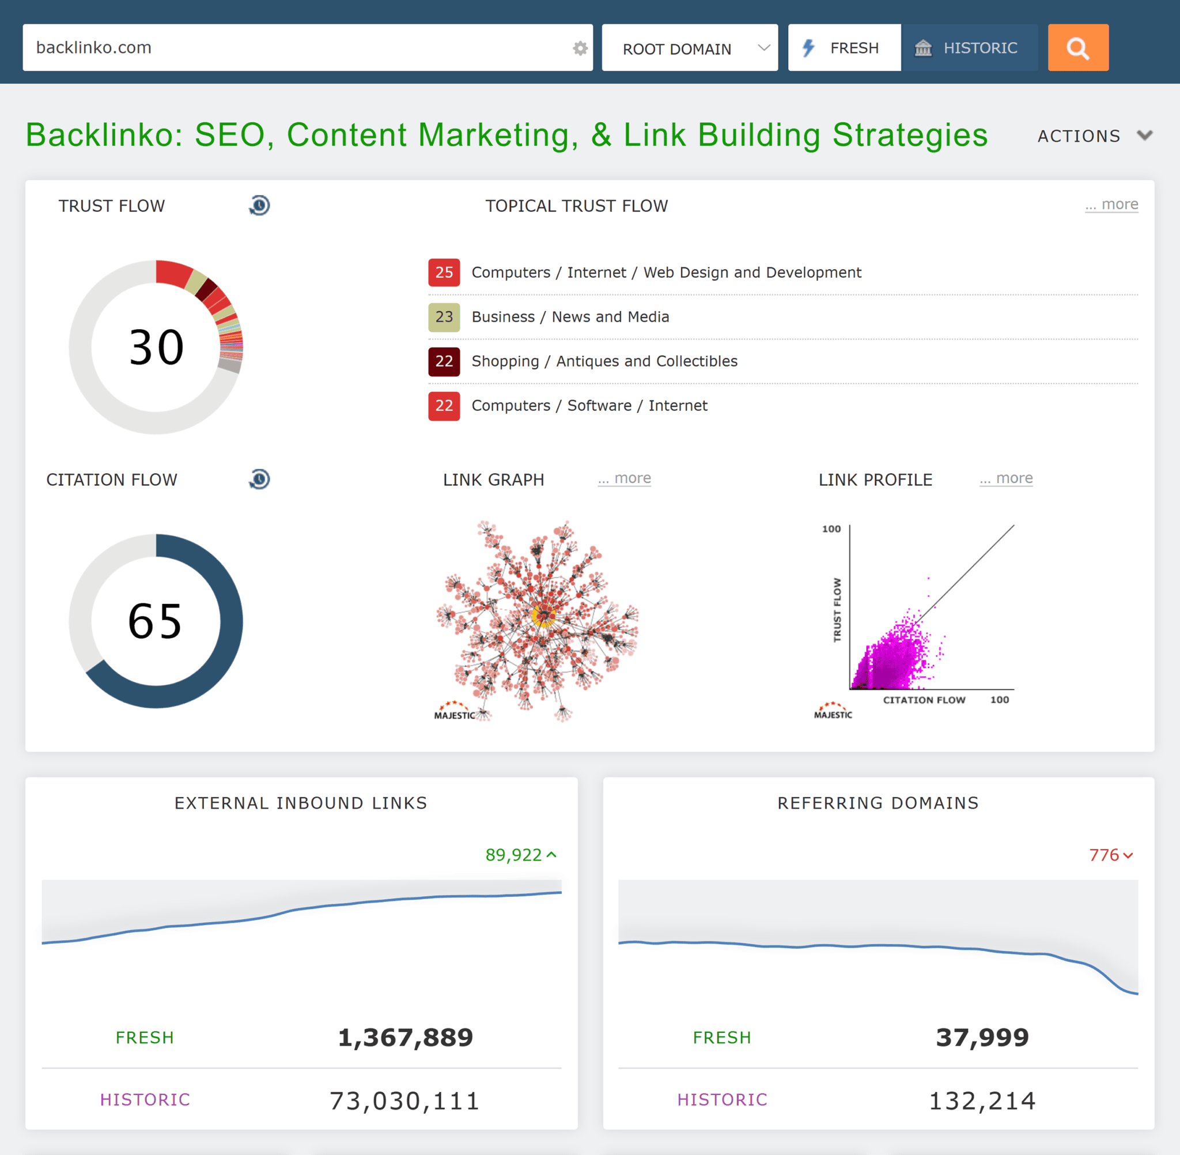Select the 23 colored topic swatch
This screenshot has width=1180, height=1155.
444,316
